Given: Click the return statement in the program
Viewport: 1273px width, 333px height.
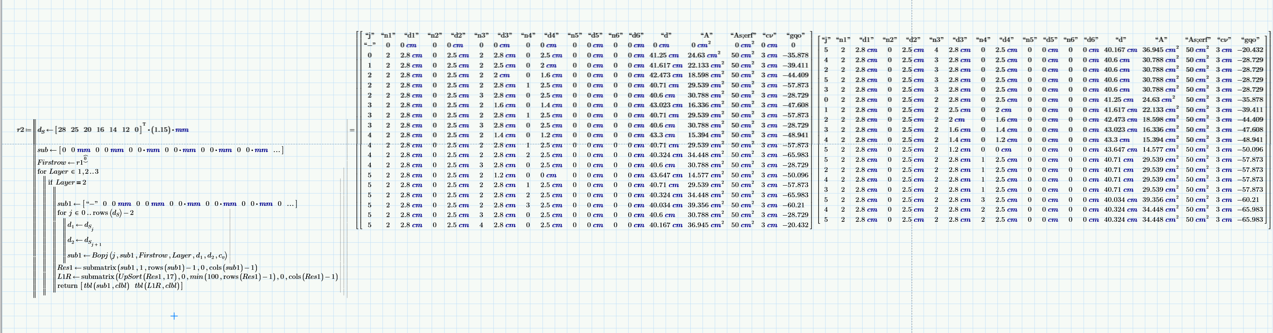Looking at the screenshot, I should pos(68,286).
